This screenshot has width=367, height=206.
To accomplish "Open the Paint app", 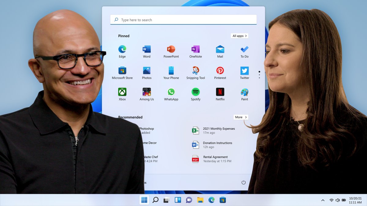I will 244,94.
